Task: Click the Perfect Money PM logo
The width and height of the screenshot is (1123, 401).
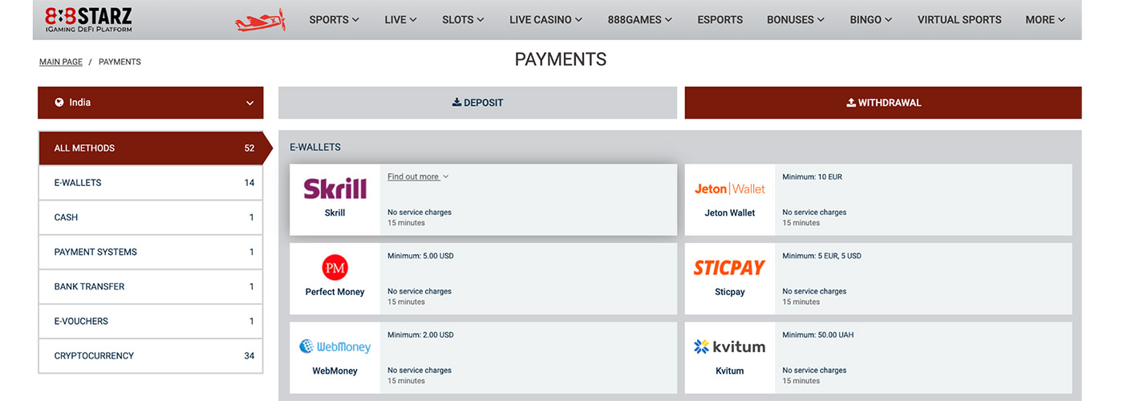Action: pos(334,267)
